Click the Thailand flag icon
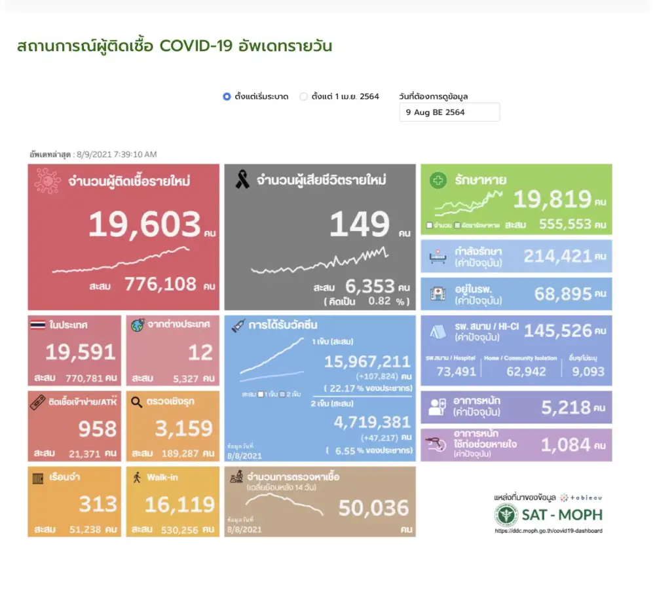655x595 pixels. [37, 325]
